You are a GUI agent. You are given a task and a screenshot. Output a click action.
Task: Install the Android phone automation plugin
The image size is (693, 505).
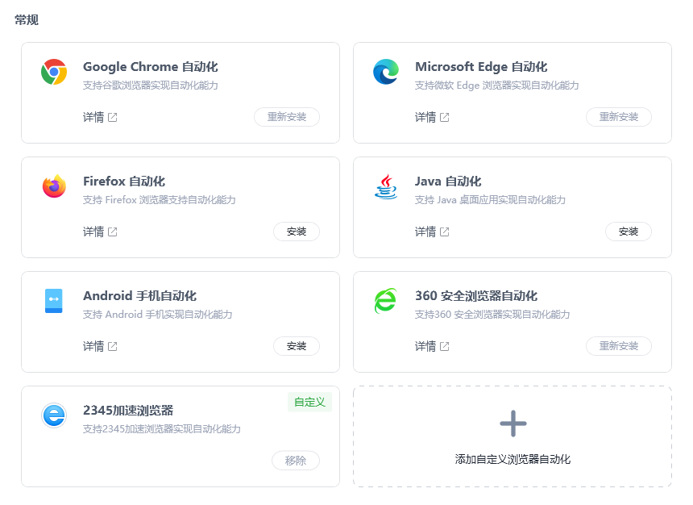pyautogui.click(x=297, y=346)
